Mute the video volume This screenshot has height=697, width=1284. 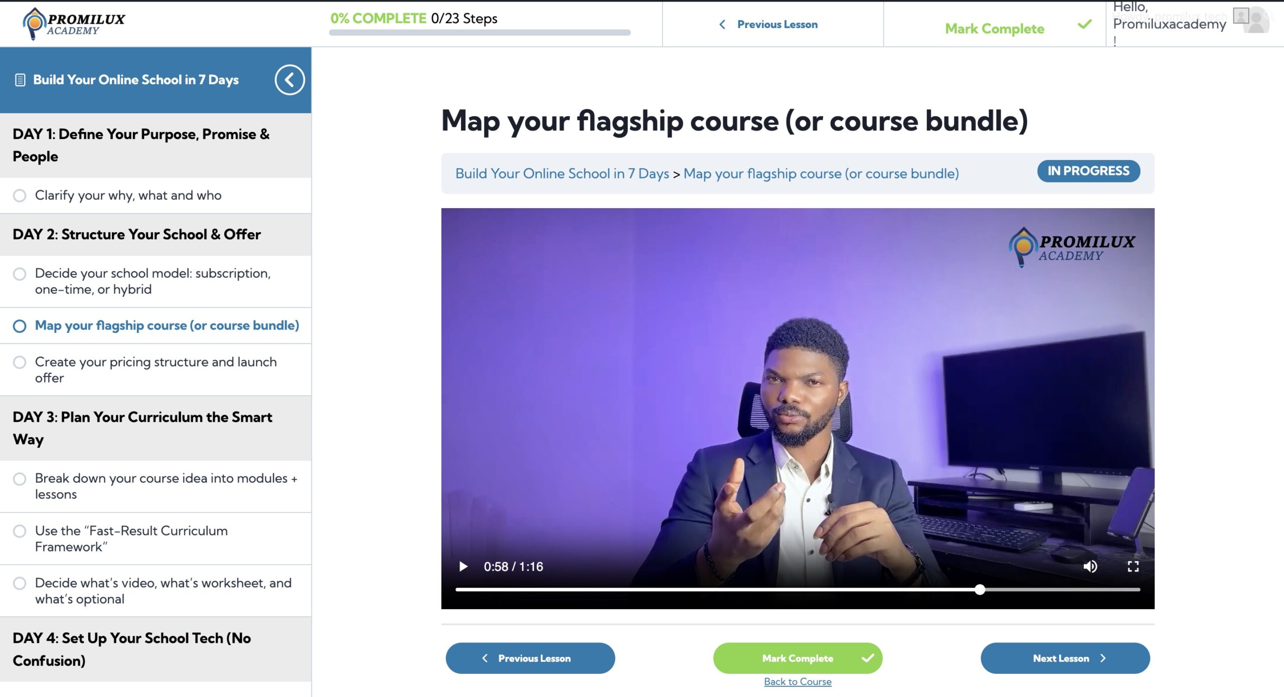[x=1090, y=567]
